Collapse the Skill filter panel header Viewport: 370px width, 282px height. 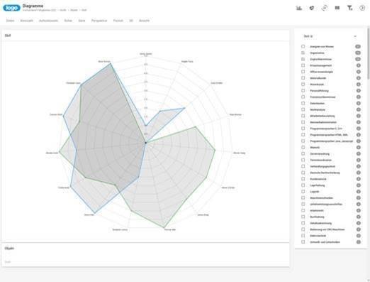pyautogui.click(x=355, y=36)
